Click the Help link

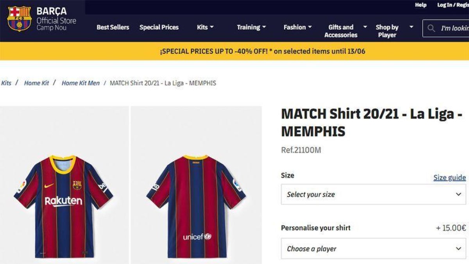tap(420, 5)
